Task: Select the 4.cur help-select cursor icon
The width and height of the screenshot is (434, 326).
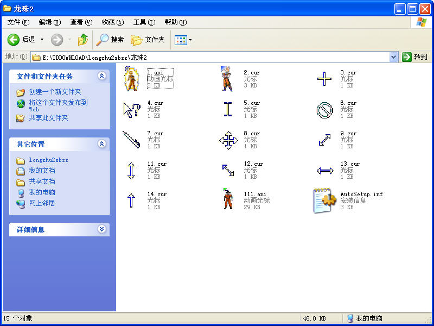Action: point(132,110)
